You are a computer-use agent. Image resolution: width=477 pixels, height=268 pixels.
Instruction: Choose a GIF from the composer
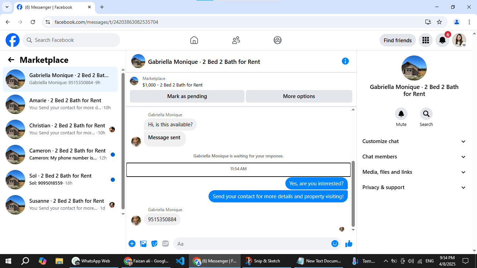[166, 244]
